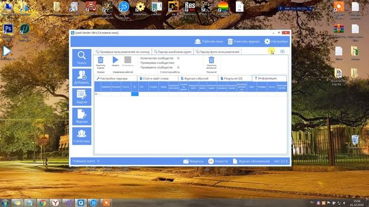369x207 pixels.
Task: Click the Страна column header
Action: coord(153,87)
